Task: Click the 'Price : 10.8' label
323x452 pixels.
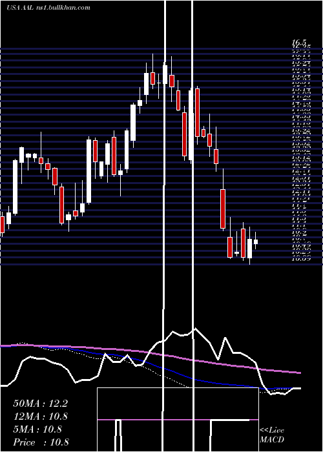Action: click(41, 442)
